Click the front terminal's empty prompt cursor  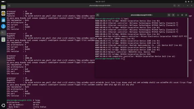point(124,59)
